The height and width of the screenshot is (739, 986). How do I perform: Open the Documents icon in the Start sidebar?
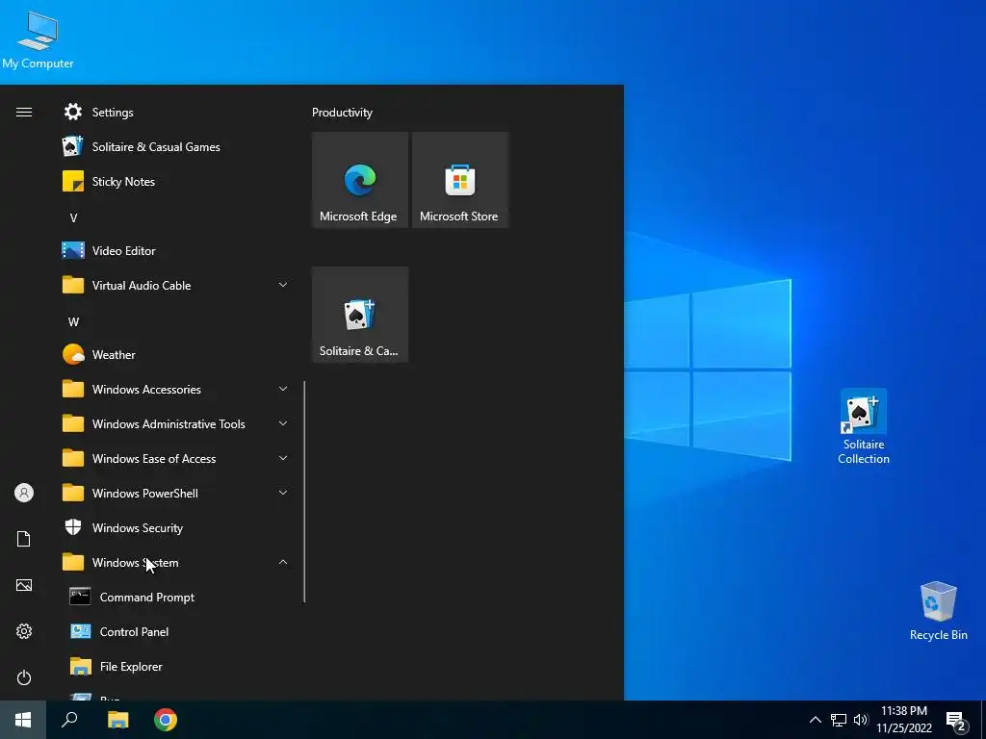point(24,539)
